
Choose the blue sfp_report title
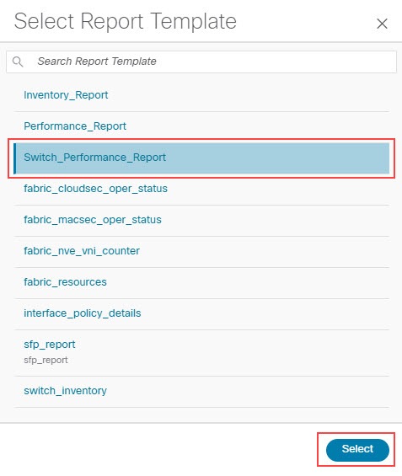[50, 345]
